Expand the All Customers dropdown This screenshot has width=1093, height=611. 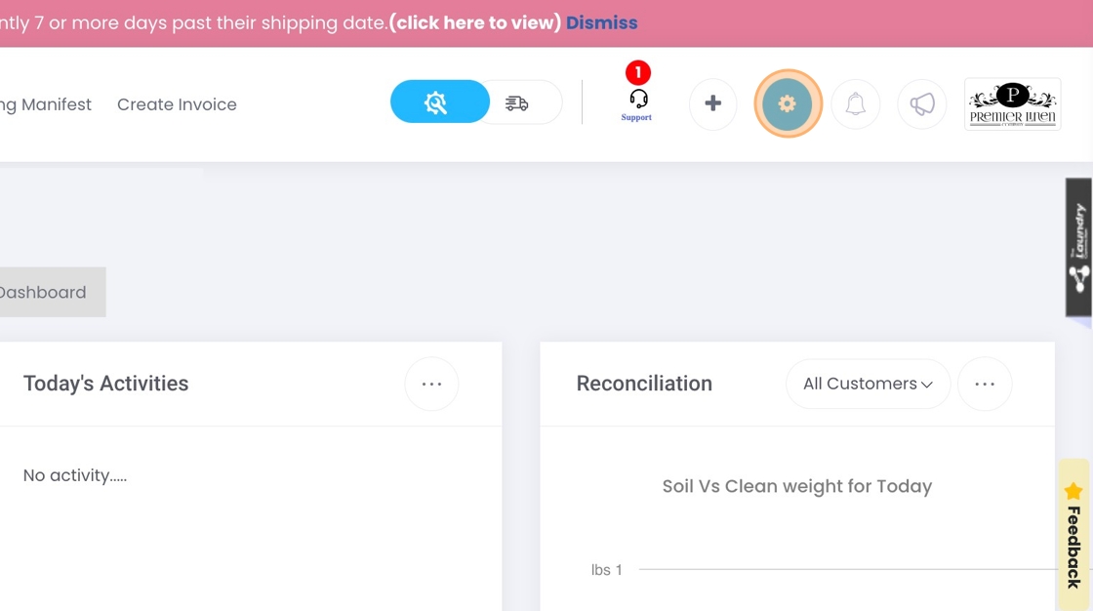(x=868, y=384)
